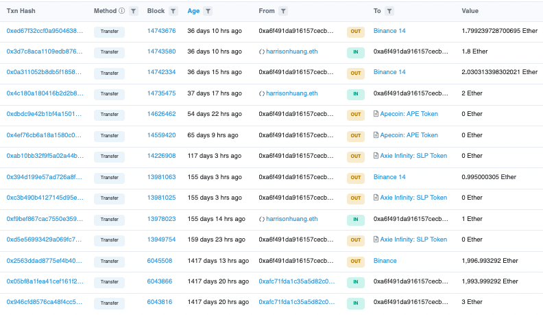
Task: Open block 14559420
Action: [x=161, y=135]
